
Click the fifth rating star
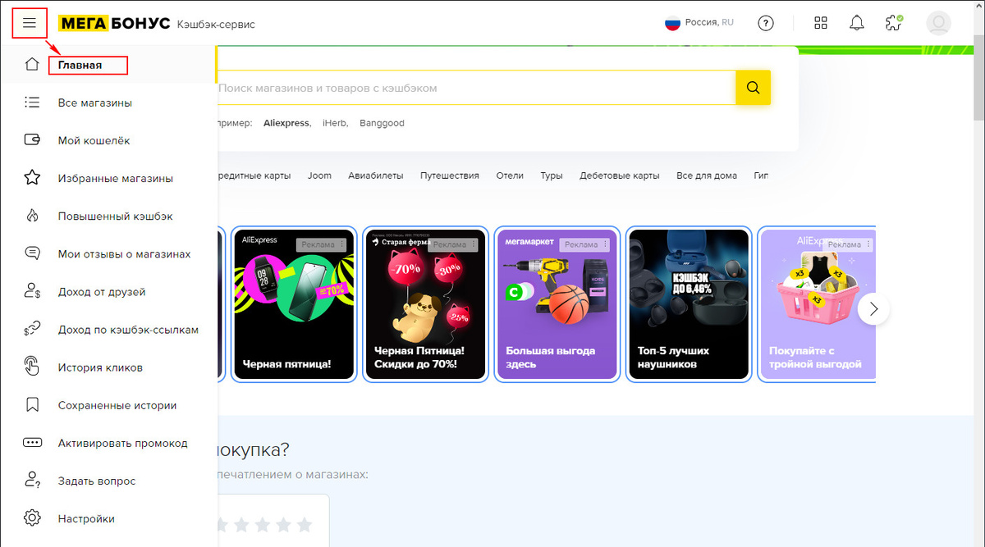click(x=305, y=524)
